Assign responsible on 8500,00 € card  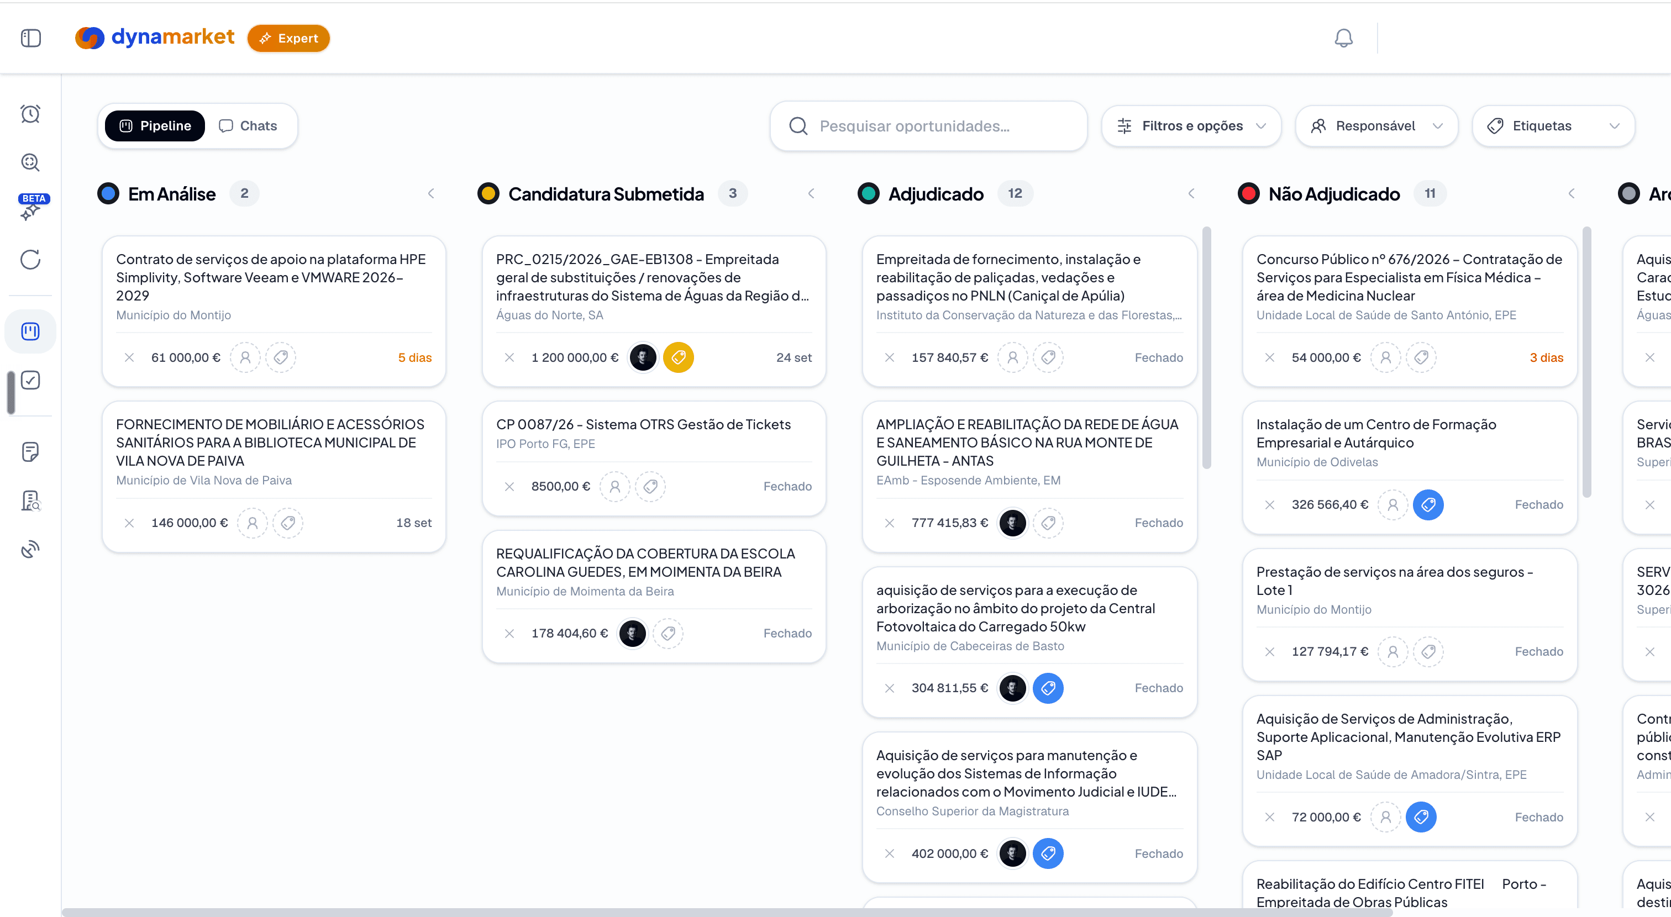615,486
